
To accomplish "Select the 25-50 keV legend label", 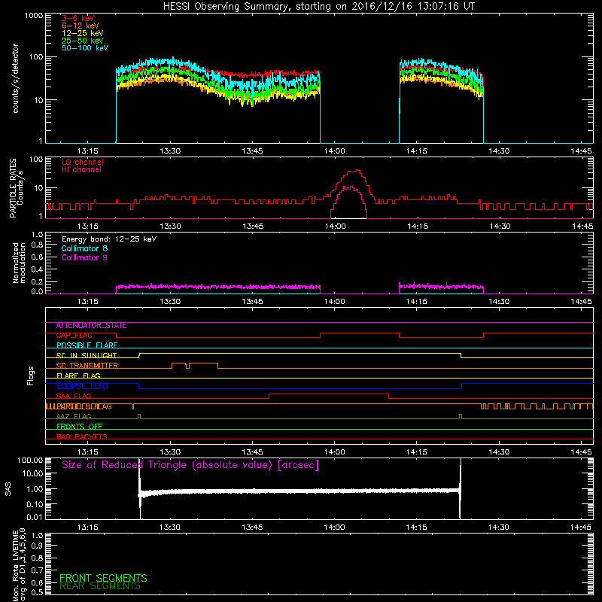I will click(83, 41).
